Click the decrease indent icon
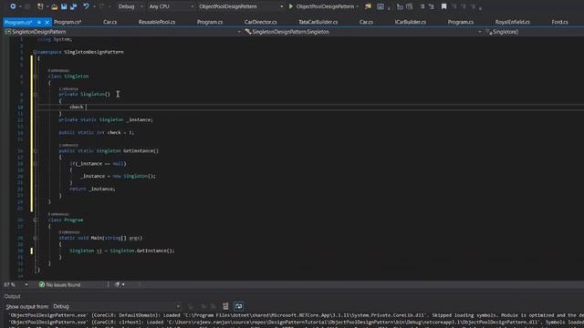 tap(422, 6)
